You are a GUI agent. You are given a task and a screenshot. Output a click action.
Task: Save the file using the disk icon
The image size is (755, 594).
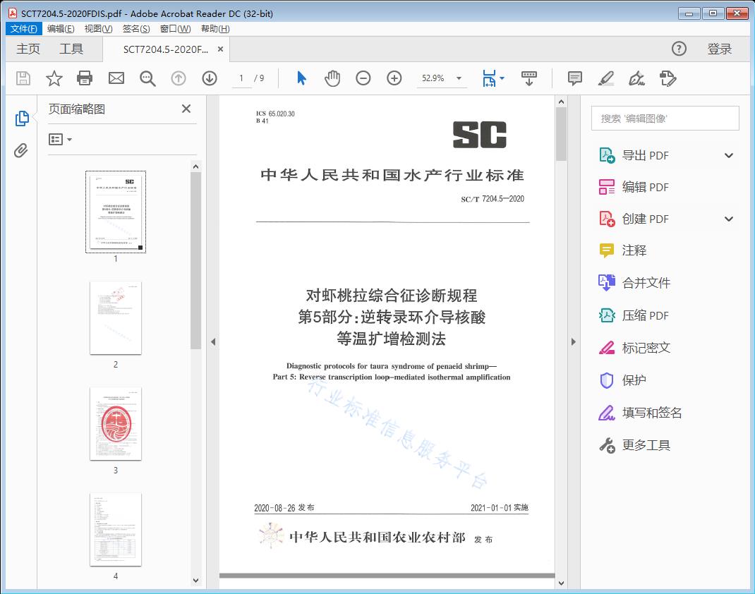click(x=23, y=78)
